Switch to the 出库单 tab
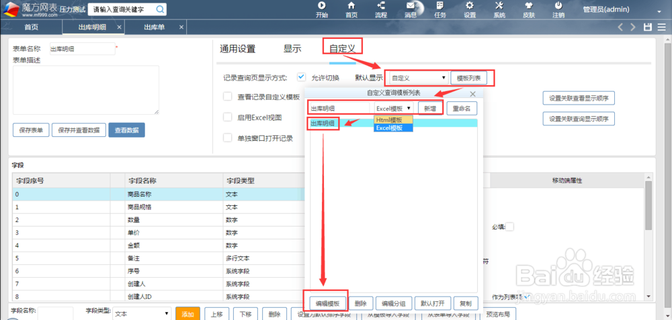 (x=154, y=27)
